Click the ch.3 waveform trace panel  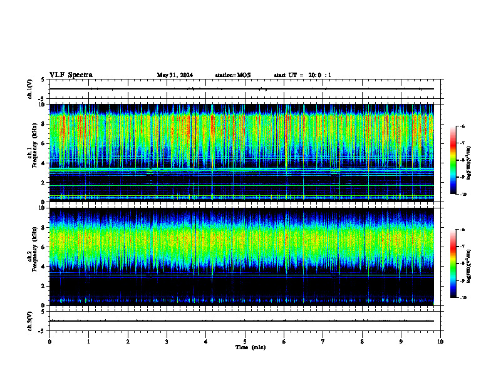tap(245, 321)
